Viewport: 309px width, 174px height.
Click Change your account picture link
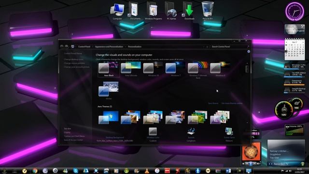[77, 67]
